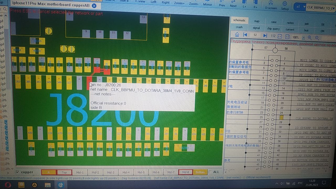The height and width of the screenshot is (189, 336).
Task: Close the motherboard copperAB tab
Action: tap(94, 6)
